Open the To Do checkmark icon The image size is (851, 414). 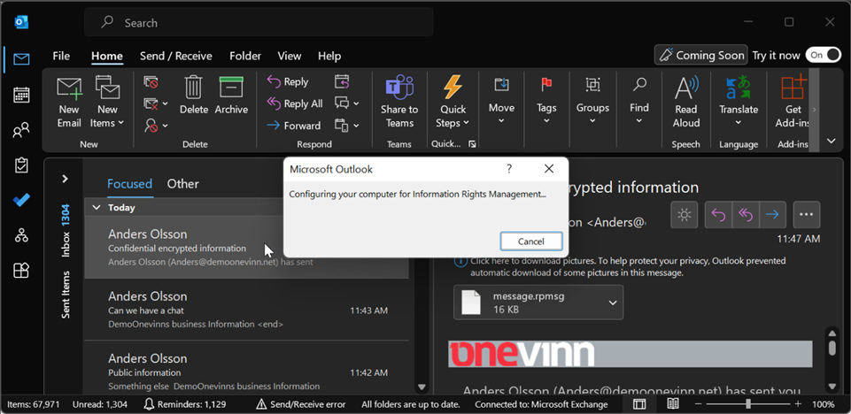pyautogui.click(x=21, y=200)
